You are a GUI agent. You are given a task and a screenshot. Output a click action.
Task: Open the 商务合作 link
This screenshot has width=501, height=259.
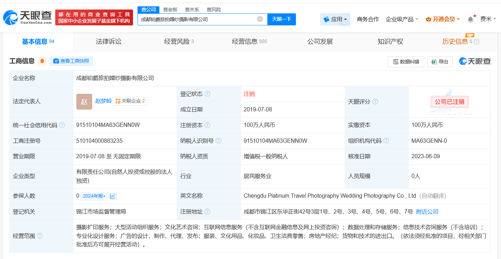(368, 19)
